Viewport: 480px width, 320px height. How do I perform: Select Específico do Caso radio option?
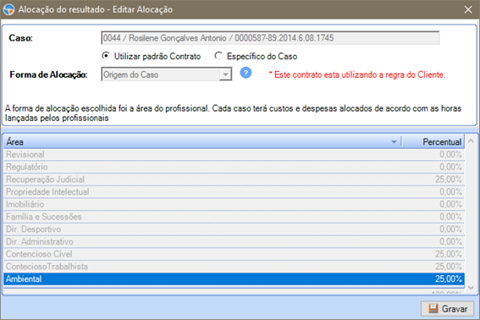tap(256, 57)
